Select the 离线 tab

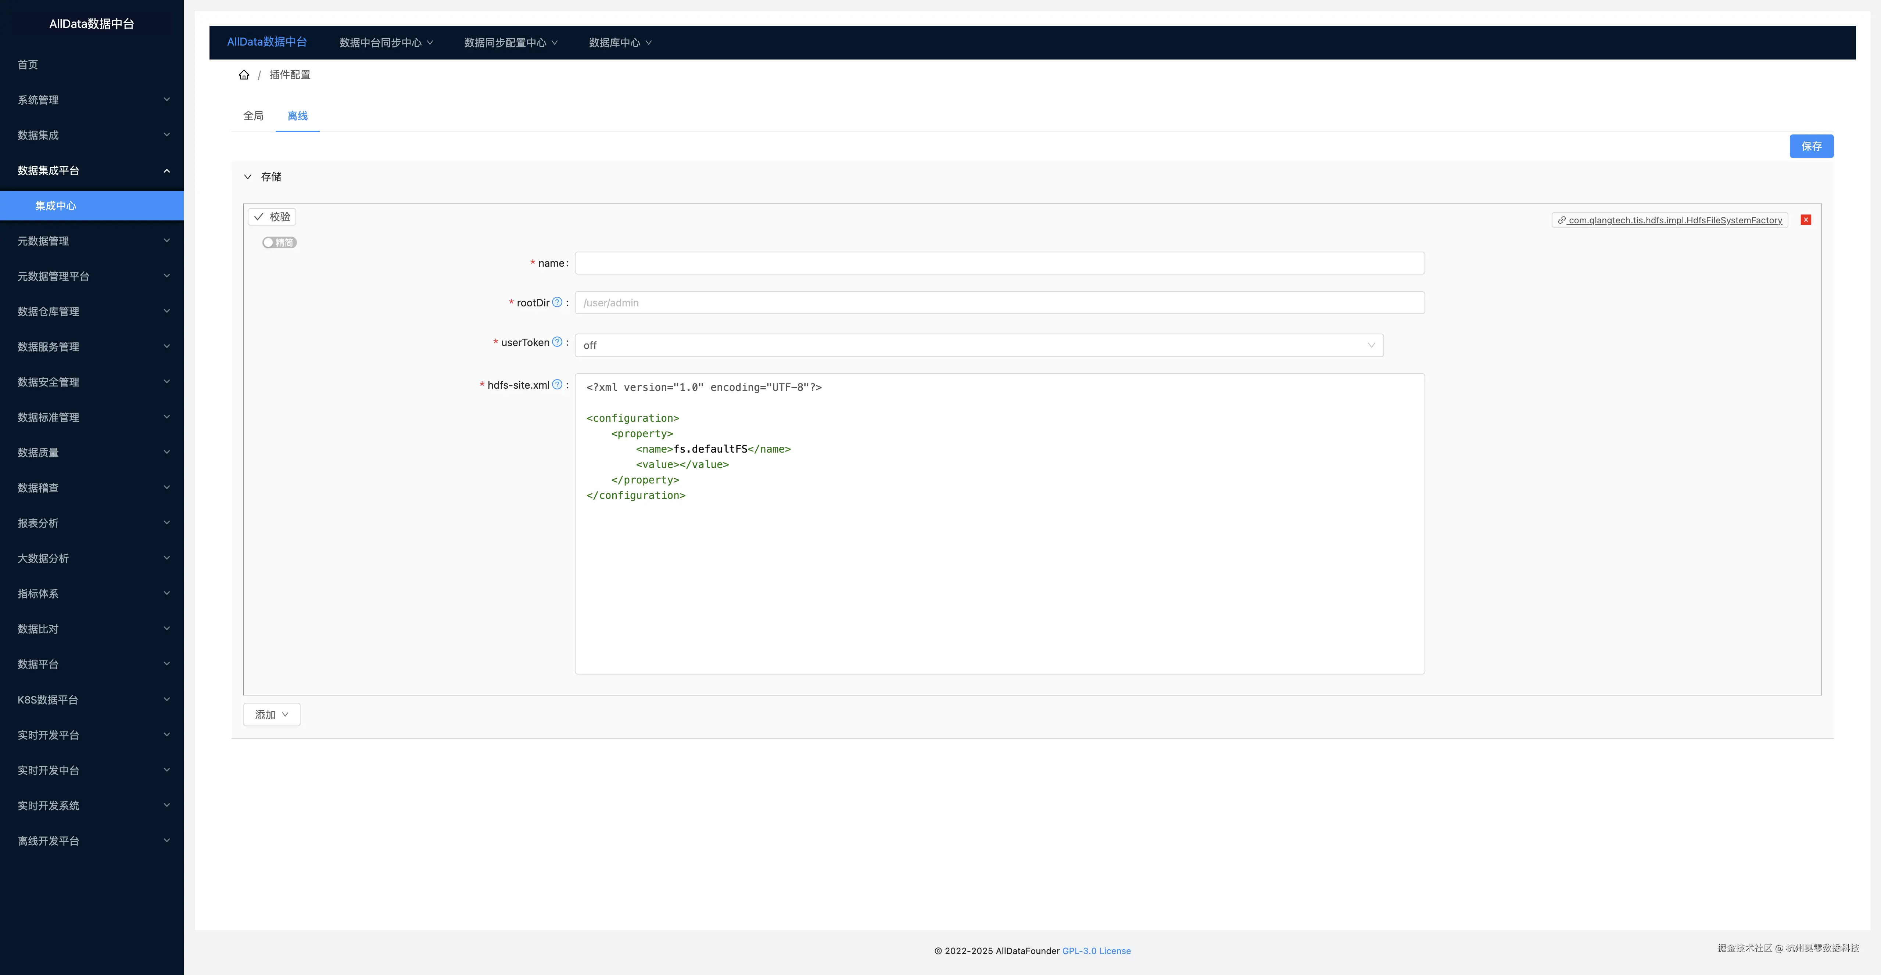click(x=297, y=116)
